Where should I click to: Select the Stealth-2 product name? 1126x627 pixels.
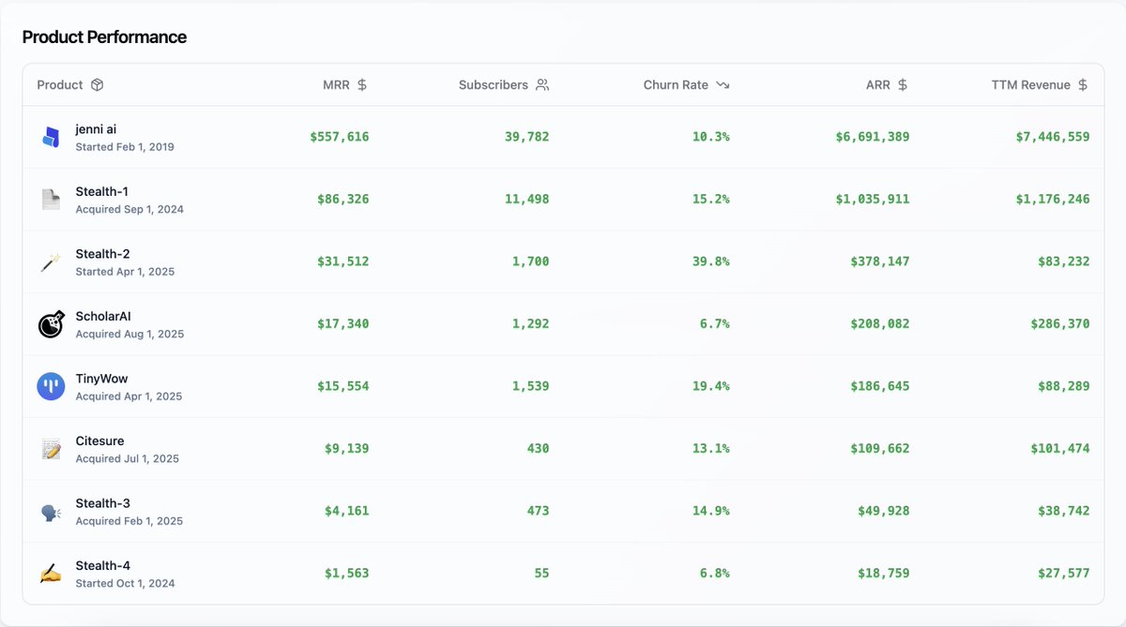pyautogui.click(x=103, y=254)
